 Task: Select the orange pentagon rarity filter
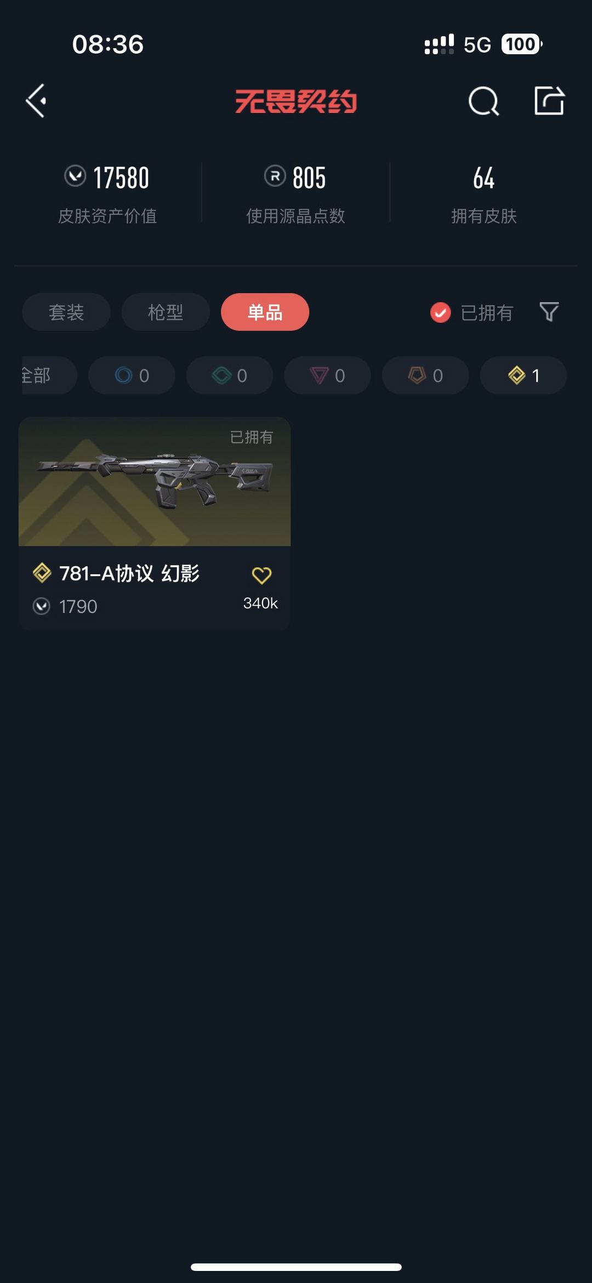425,375
